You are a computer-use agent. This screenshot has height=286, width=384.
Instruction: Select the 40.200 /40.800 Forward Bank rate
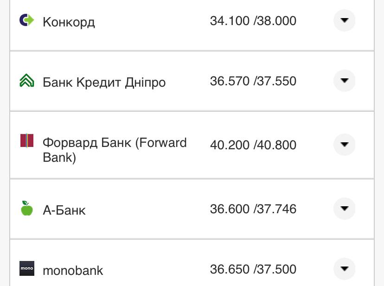click(x=253, y=145)
